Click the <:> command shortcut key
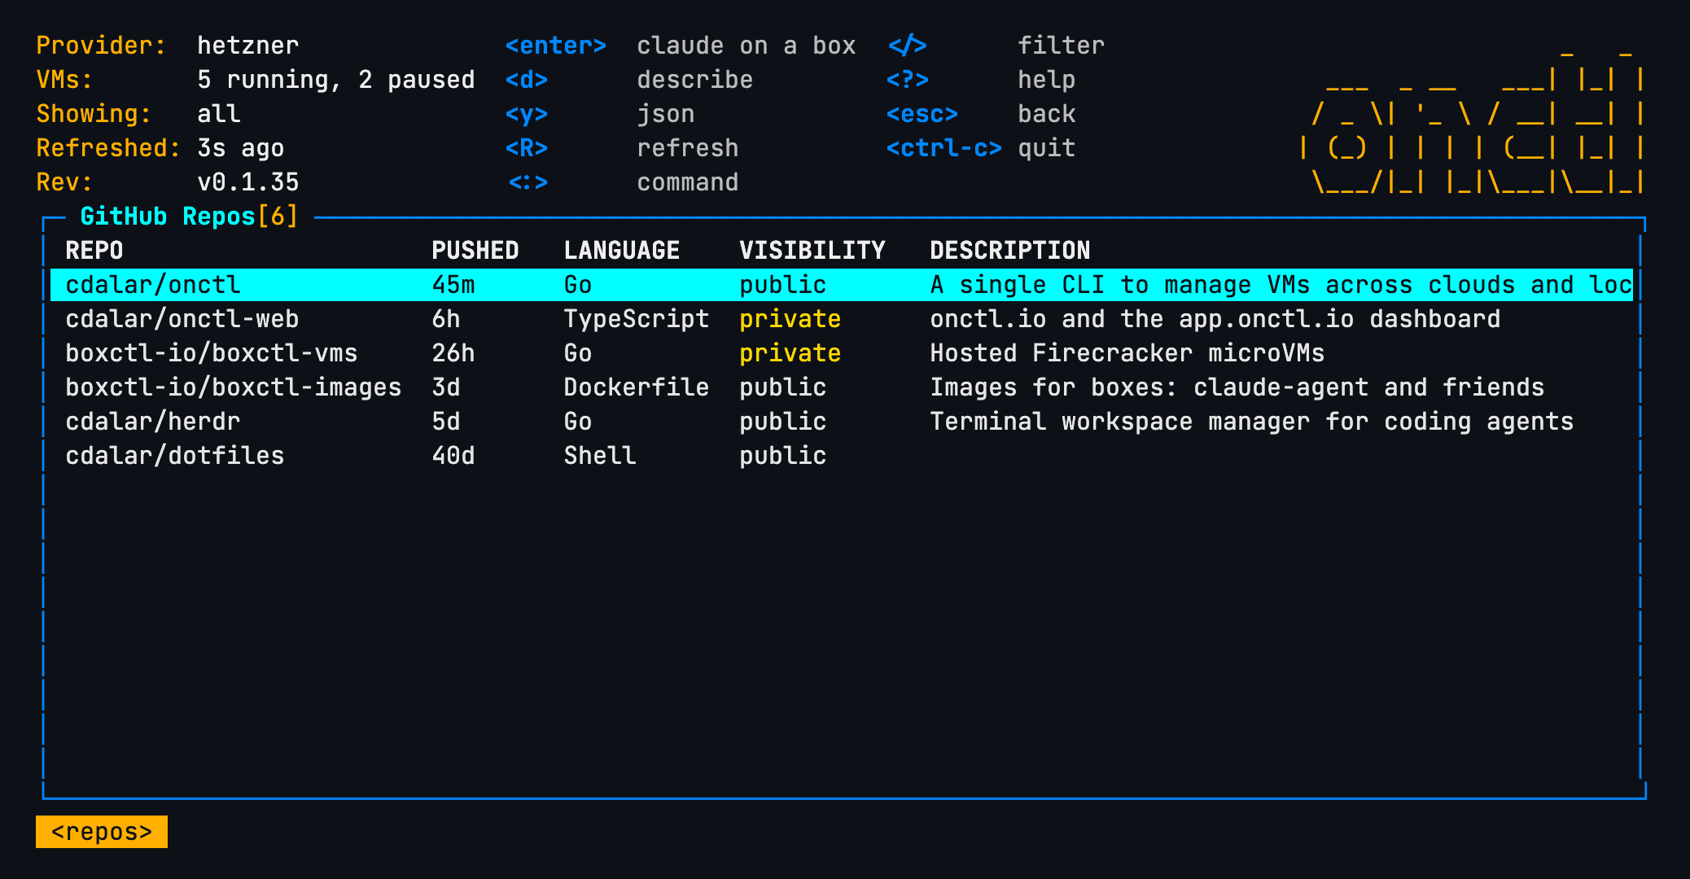Viewport: 1690px width, 879px height. 528,182
